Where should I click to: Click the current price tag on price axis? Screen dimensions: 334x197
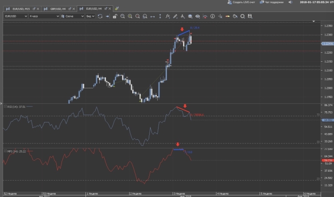point(328,43)
